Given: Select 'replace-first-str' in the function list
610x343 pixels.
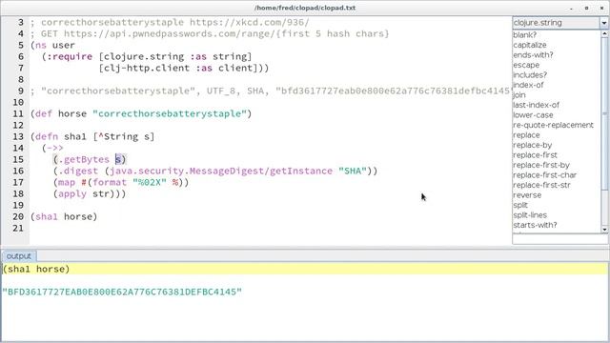Looking at the screenshot, I should (x=541, y=185).
